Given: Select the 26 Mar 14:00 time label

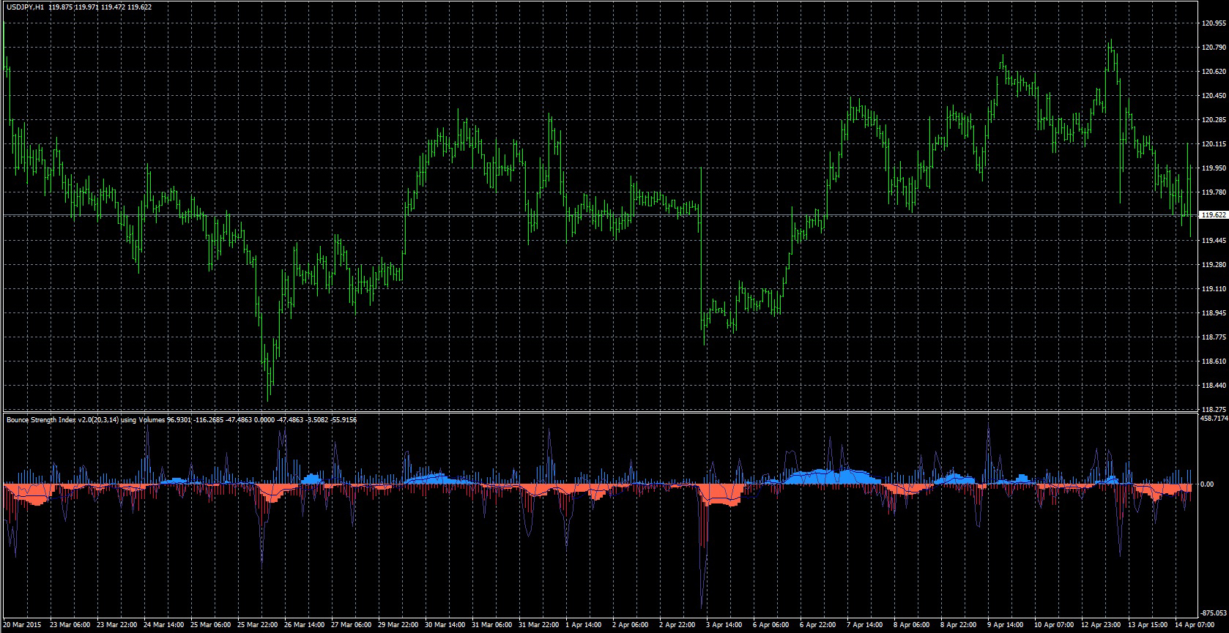Looking at the screenshot, I should (304, 625).
